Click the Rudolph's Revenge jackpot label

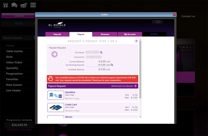[19, 129]
